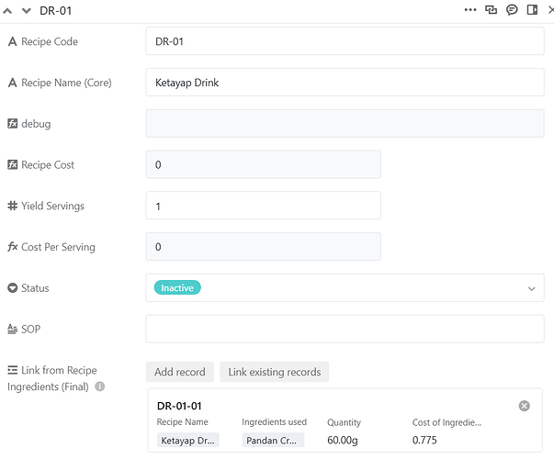The height and width of the screenshot is (459, 554).
Task: Open the record comments icon
Action: click(x=512, y=10)
